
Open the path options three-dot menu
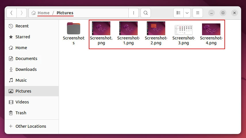pyautogui.click(x=133, y=13)
